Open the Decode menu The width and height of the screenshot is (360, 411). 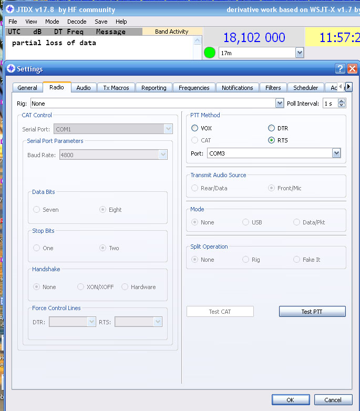pos(77,22)
